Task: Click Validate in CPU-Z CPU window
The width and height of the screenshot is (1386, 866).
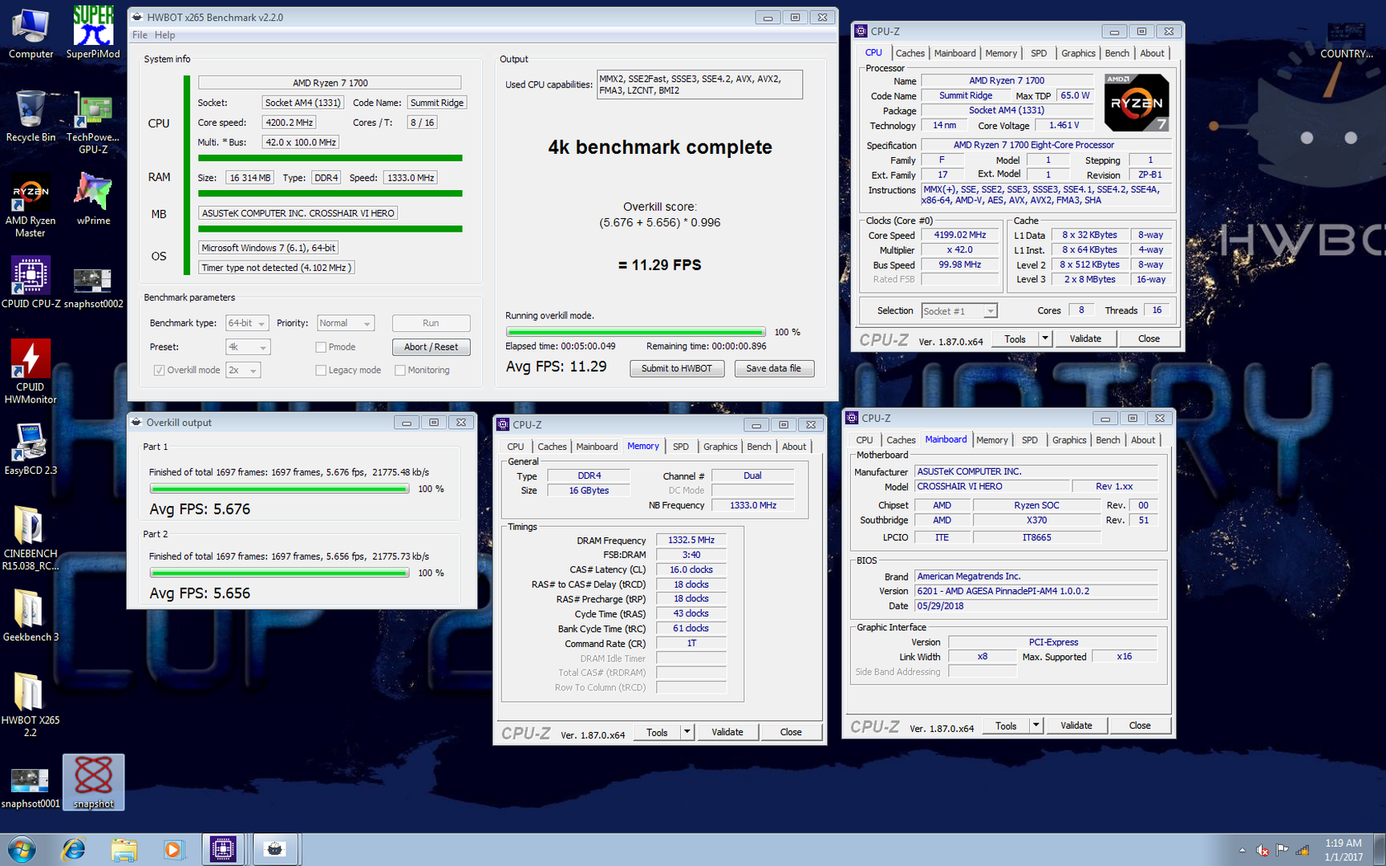Action: tap(1085, 339)
